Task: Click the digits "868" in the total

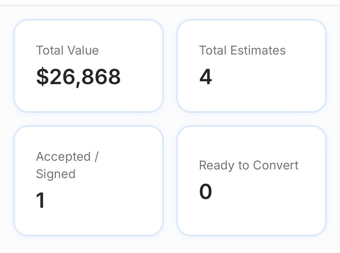Action: [x=102, y=77]
